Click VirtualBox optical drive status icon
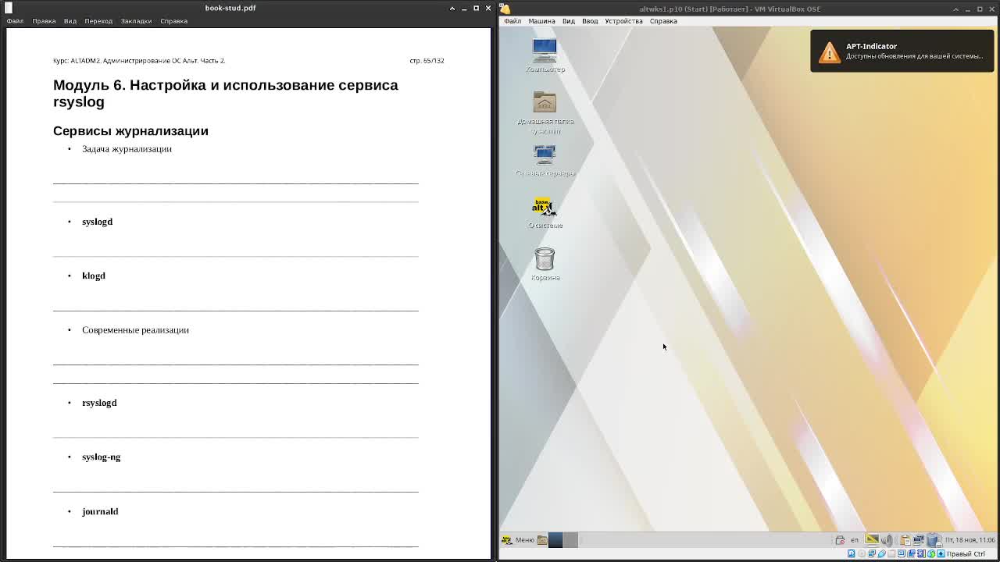The image size is (1000, 562). (x=862, y=553)
